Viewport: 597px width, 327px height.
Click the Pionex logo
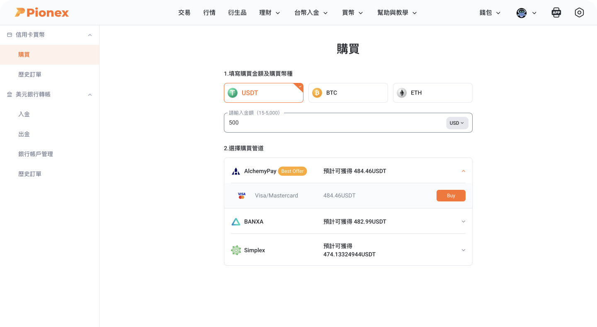click(x=42, y=12)
